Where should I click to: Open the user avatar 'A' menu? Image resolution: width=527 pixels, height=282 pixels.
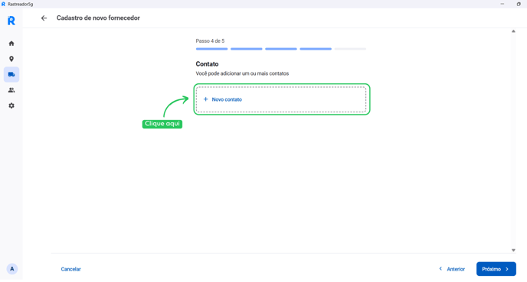click(11, 269)
